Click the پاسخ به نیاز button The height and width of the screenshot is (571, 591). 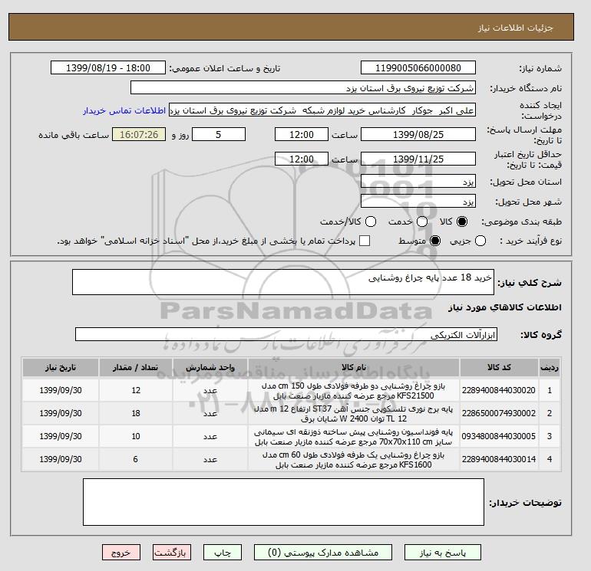click(x=443, y=553)
